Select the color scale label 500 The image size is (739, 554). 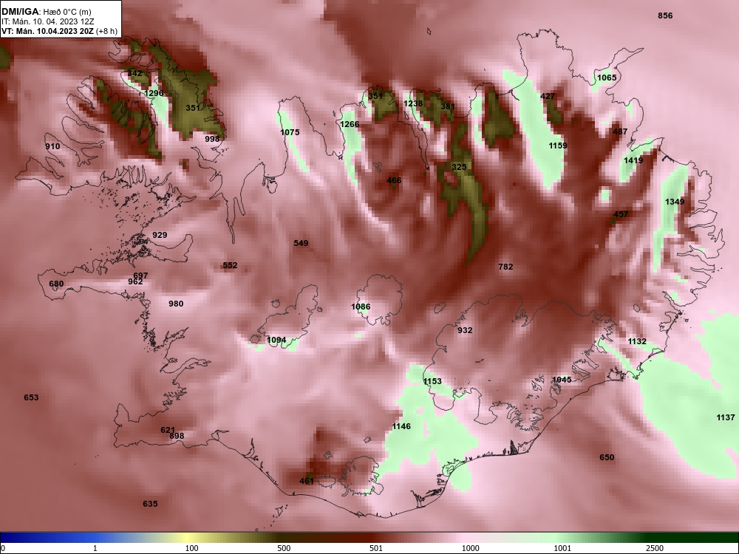pos(284,548)
